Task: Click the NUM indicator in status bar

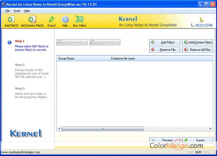Action: coord(198,152)
